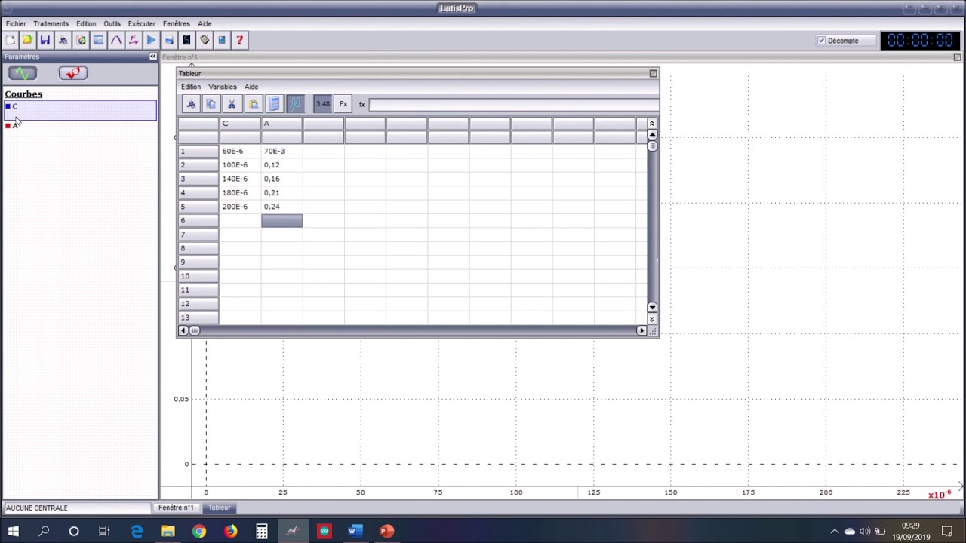This screenshot has height=543, width=966.
Task: Click column header A in the table
Action: (281, 124)
